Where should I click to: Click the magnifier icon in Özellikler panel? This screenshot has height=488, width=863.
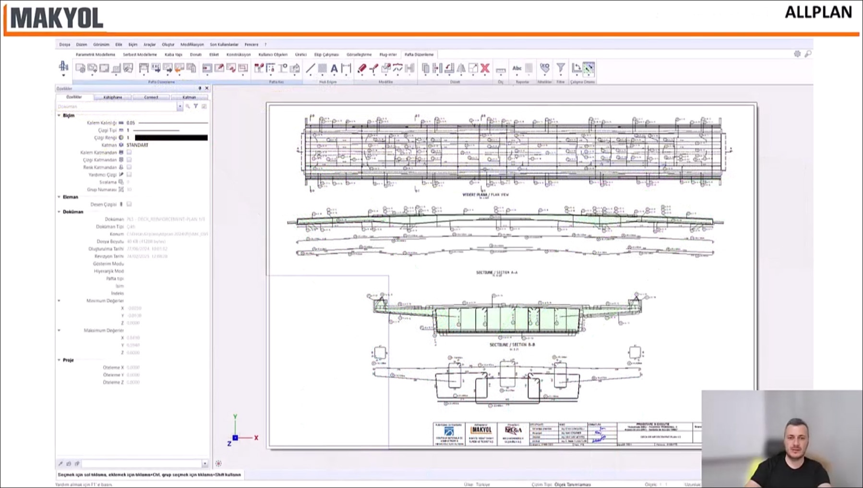(188, 107)
